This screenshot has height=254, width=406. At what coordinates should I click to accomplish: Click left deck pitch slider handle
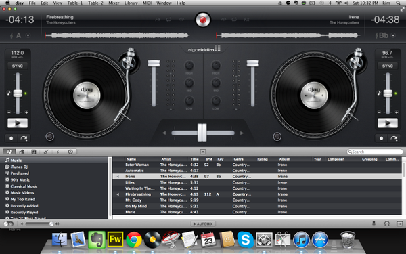pyautogui.click(x=18, y=93)
